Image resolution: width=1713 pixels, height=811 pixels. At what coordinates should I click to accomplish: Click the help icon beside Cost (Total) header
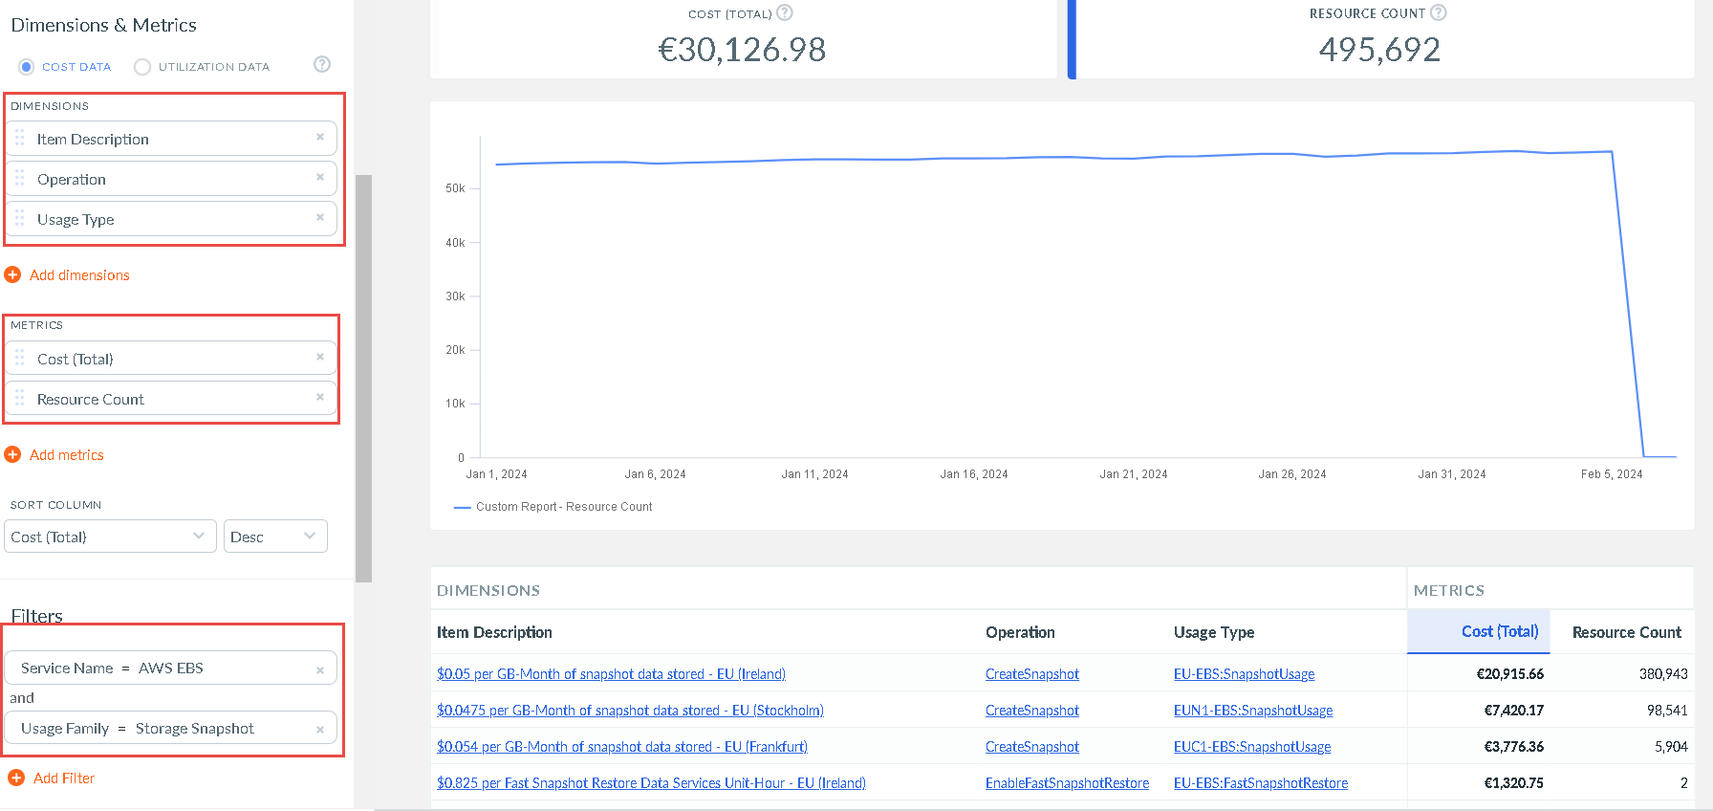(x=785, y=12)
